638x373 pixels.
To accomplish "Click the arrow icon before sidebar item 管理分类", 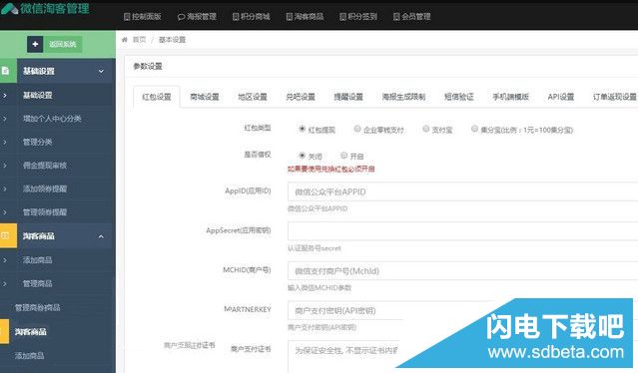I will pos(5,142).
